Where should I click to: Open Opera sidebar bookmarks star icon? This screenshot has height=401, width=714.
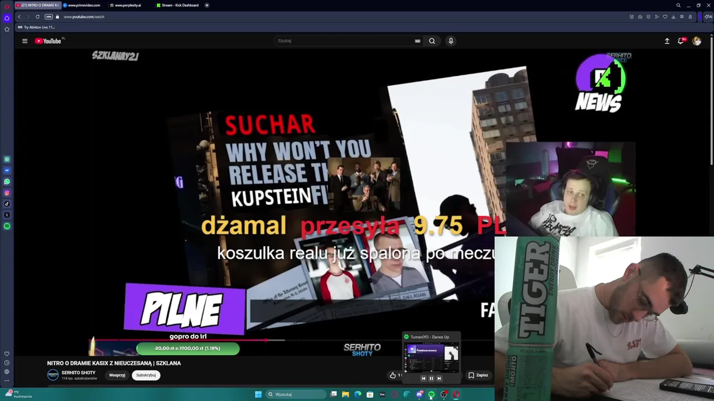click(7, 29)
